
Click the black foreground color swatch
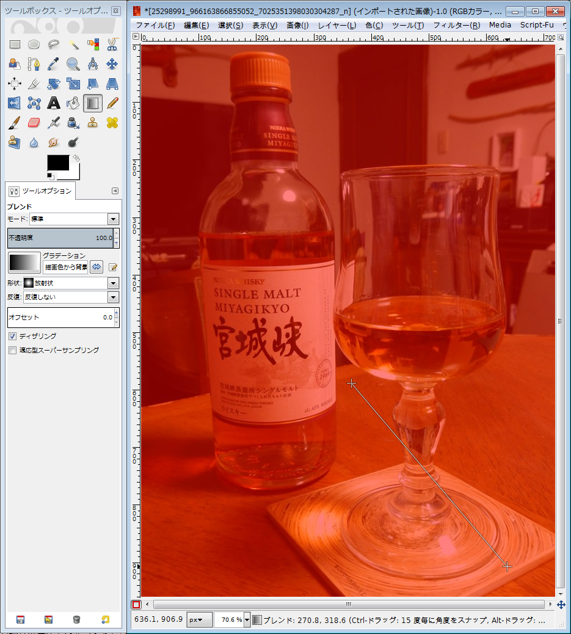pos(59,162)
